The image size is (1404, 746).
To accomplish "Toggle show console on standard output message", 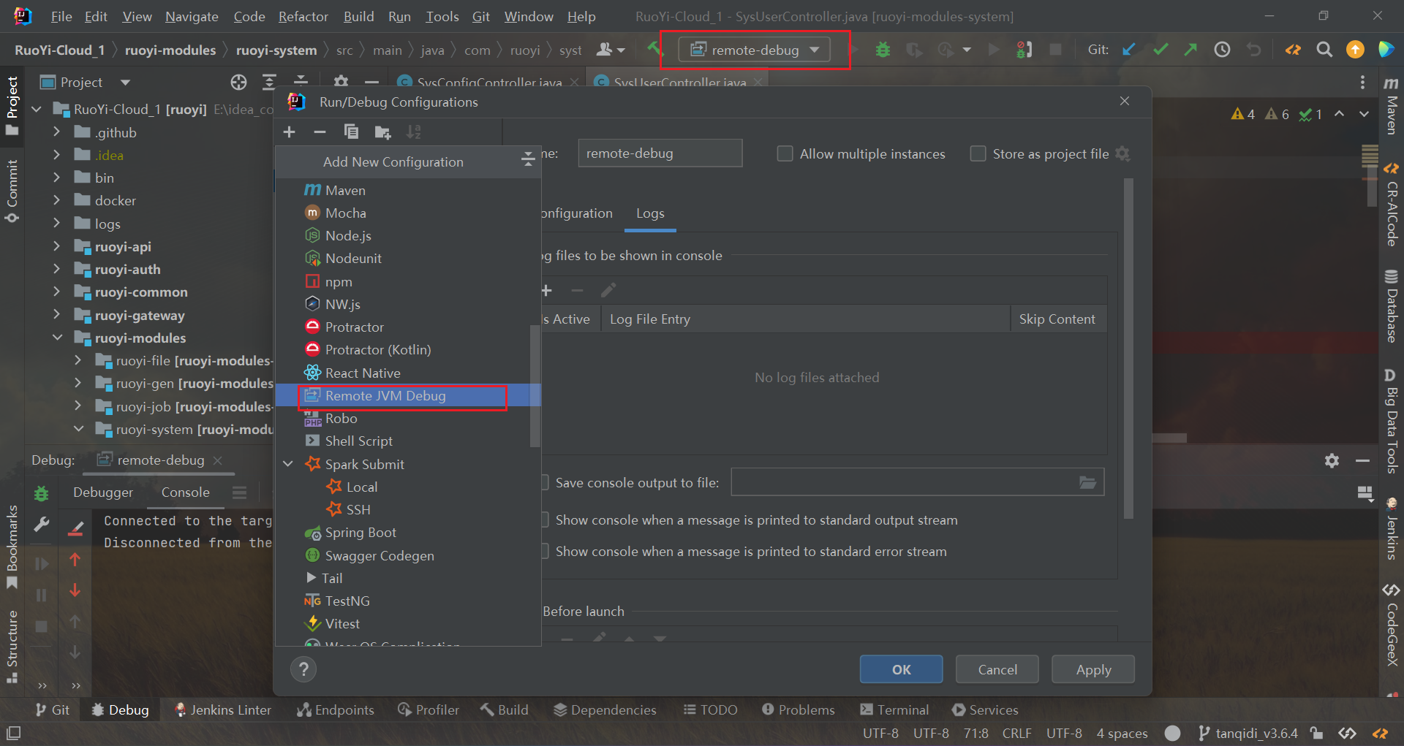I will click(544, 519).
